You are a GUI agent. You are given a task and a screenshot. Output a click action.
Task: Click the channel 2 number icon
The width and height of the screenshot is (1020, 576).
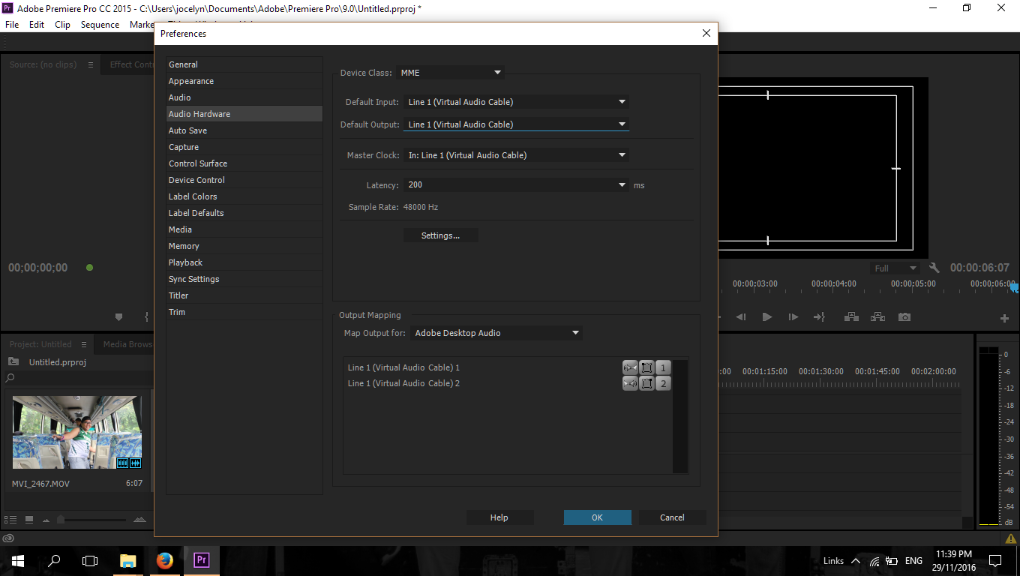[x=663, y=383]
